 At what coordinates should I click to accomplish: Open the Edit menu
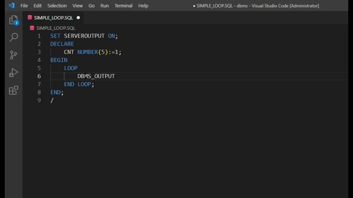pyautogui.click(x=38, y=5)
